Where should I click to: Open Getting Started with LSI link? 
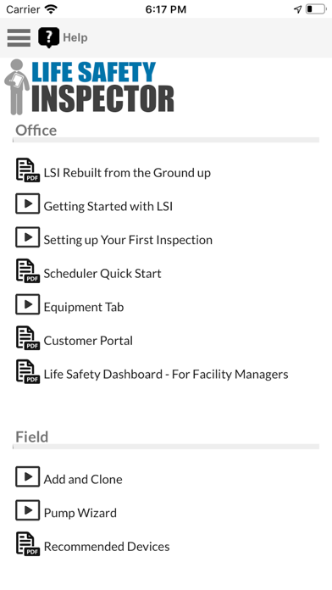[108, 207]
